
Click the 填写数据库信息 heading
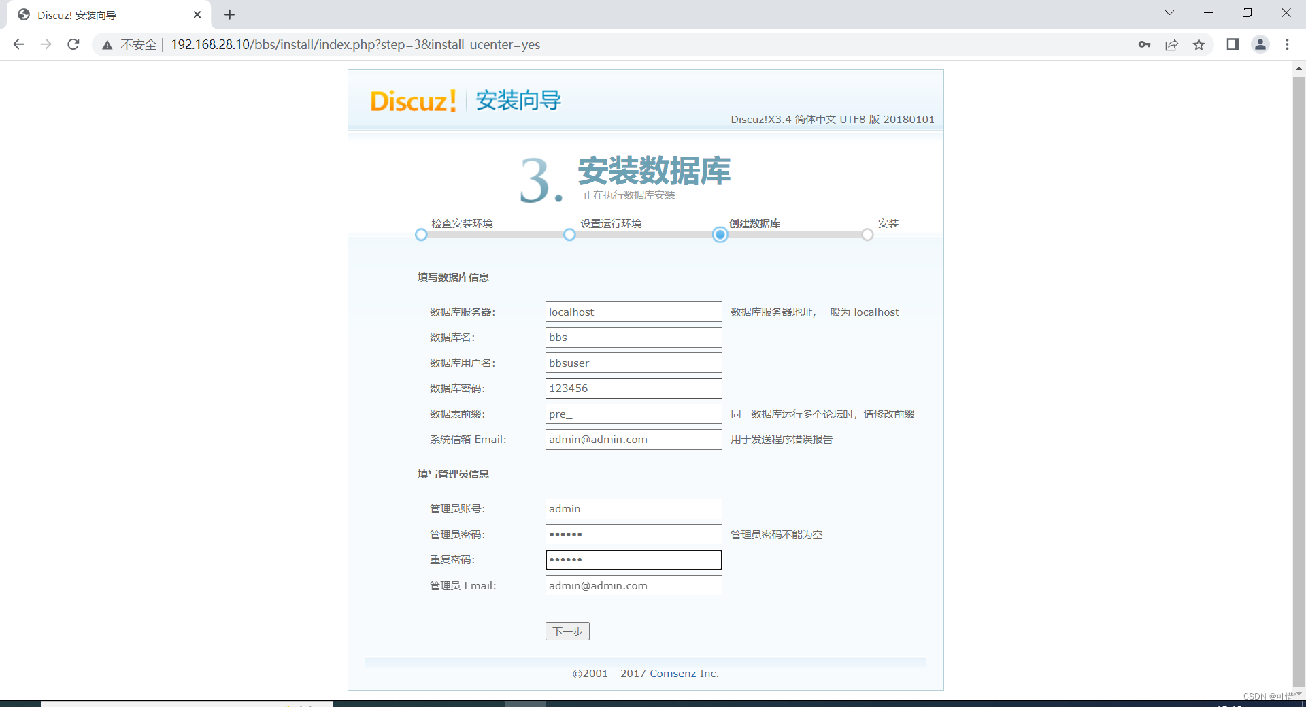[453, 277]
